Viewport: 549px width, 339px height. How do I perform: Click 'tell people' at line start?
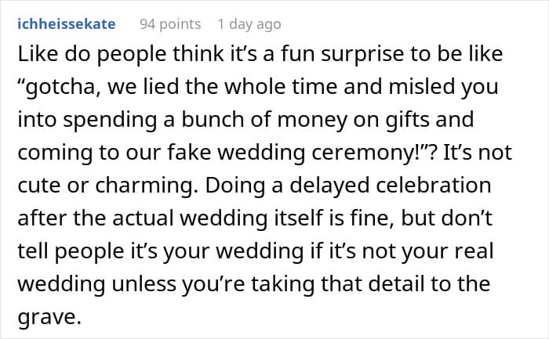click(71, 252)
